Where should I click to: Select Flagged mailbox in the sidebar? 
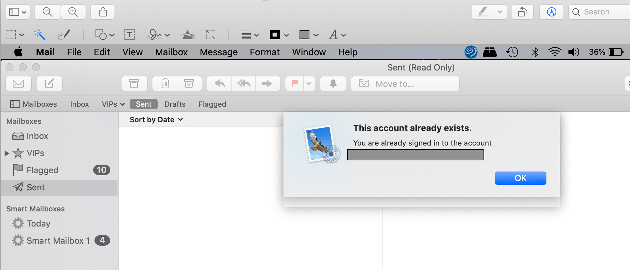tap(59, 170)
